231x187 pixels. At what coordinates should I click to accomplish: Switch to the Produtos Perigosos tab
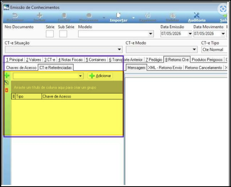(x=207, y=60)
